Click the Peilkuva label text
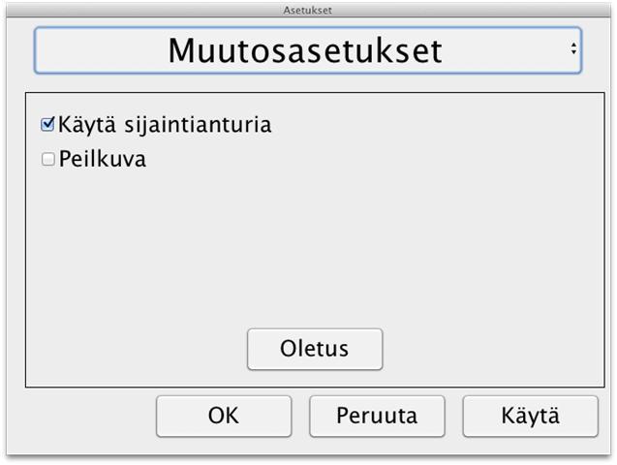Screen dimensions: 617x465 (x=103, y=159)
